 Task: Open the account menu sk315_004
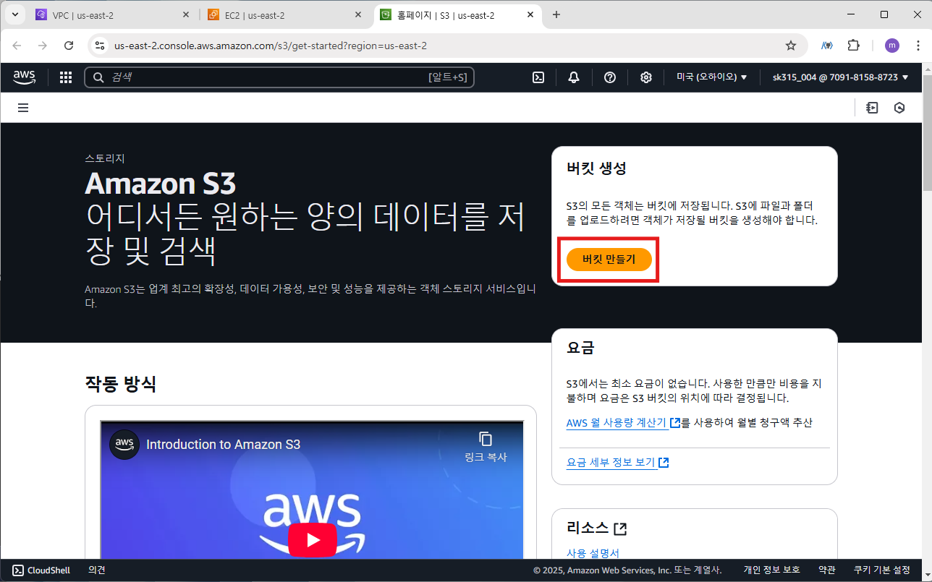[x=840, y=77]
